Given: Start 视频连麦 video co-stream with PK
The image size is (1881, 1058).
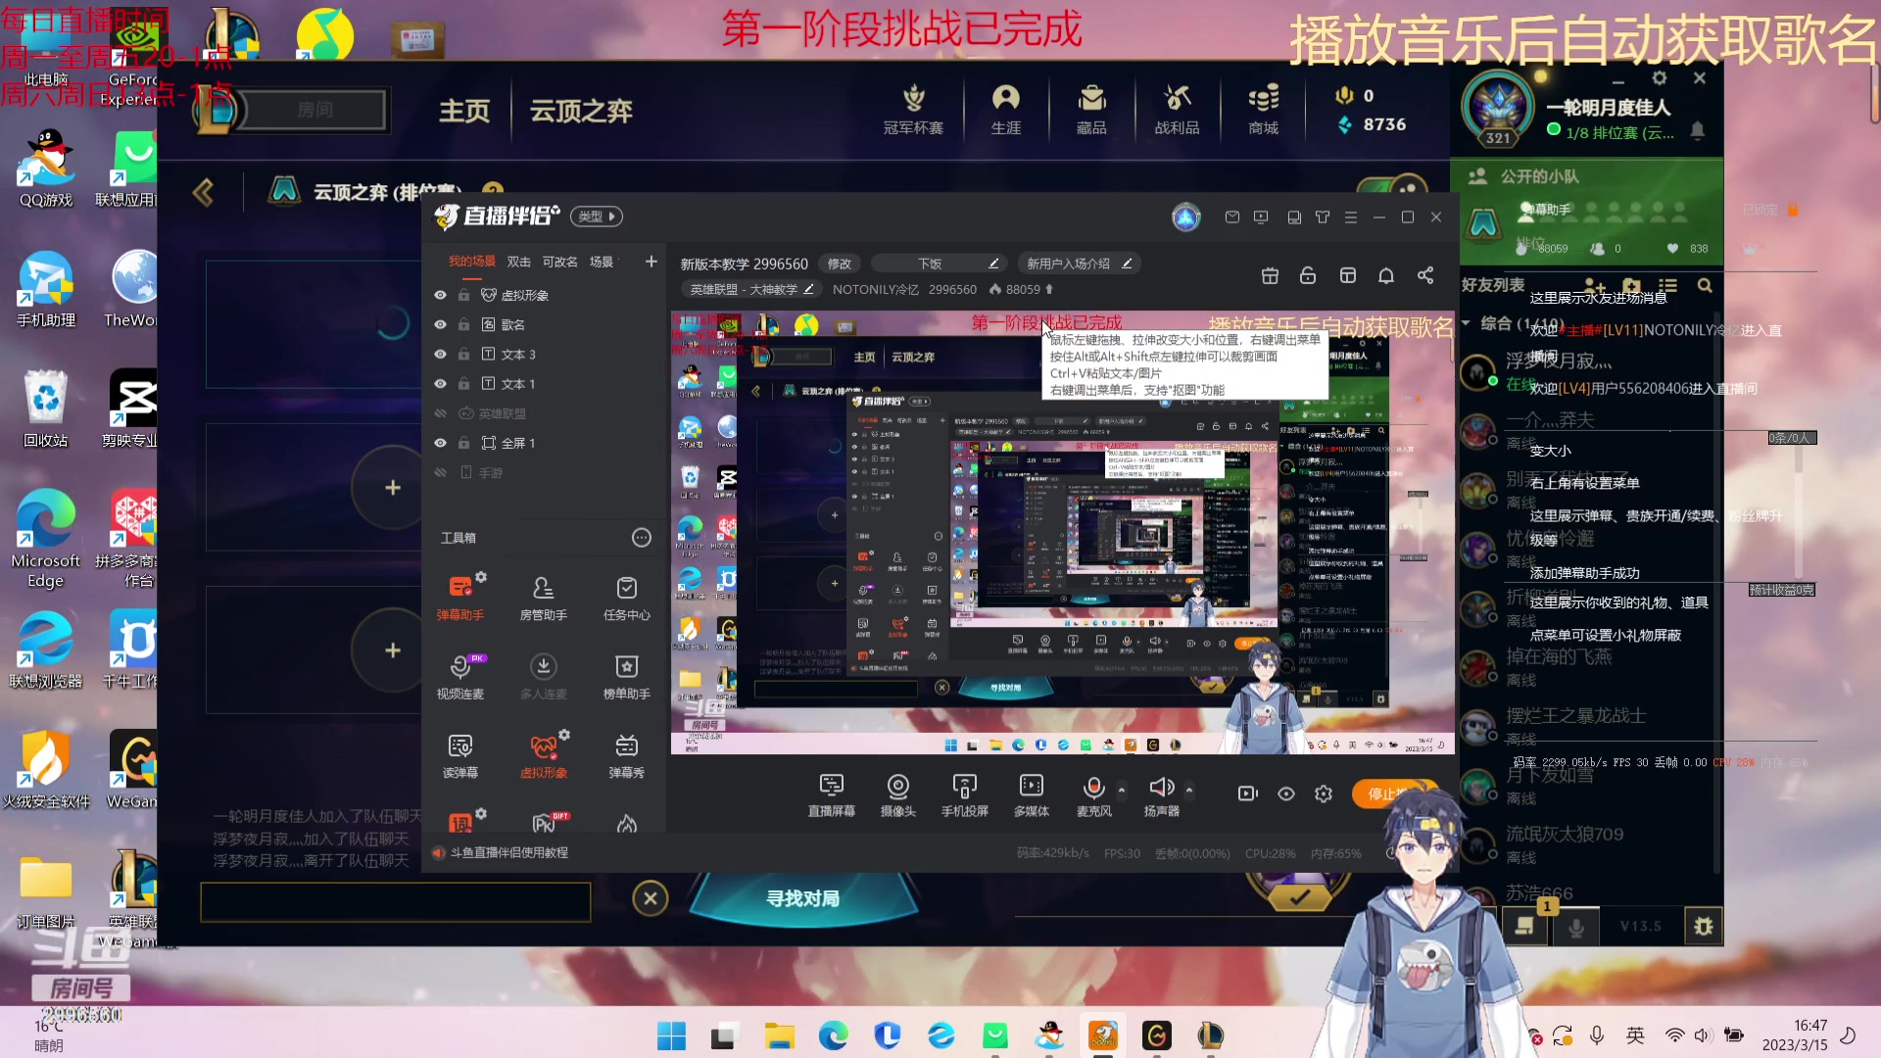Looking at the screenshot, I should [459, 676].
